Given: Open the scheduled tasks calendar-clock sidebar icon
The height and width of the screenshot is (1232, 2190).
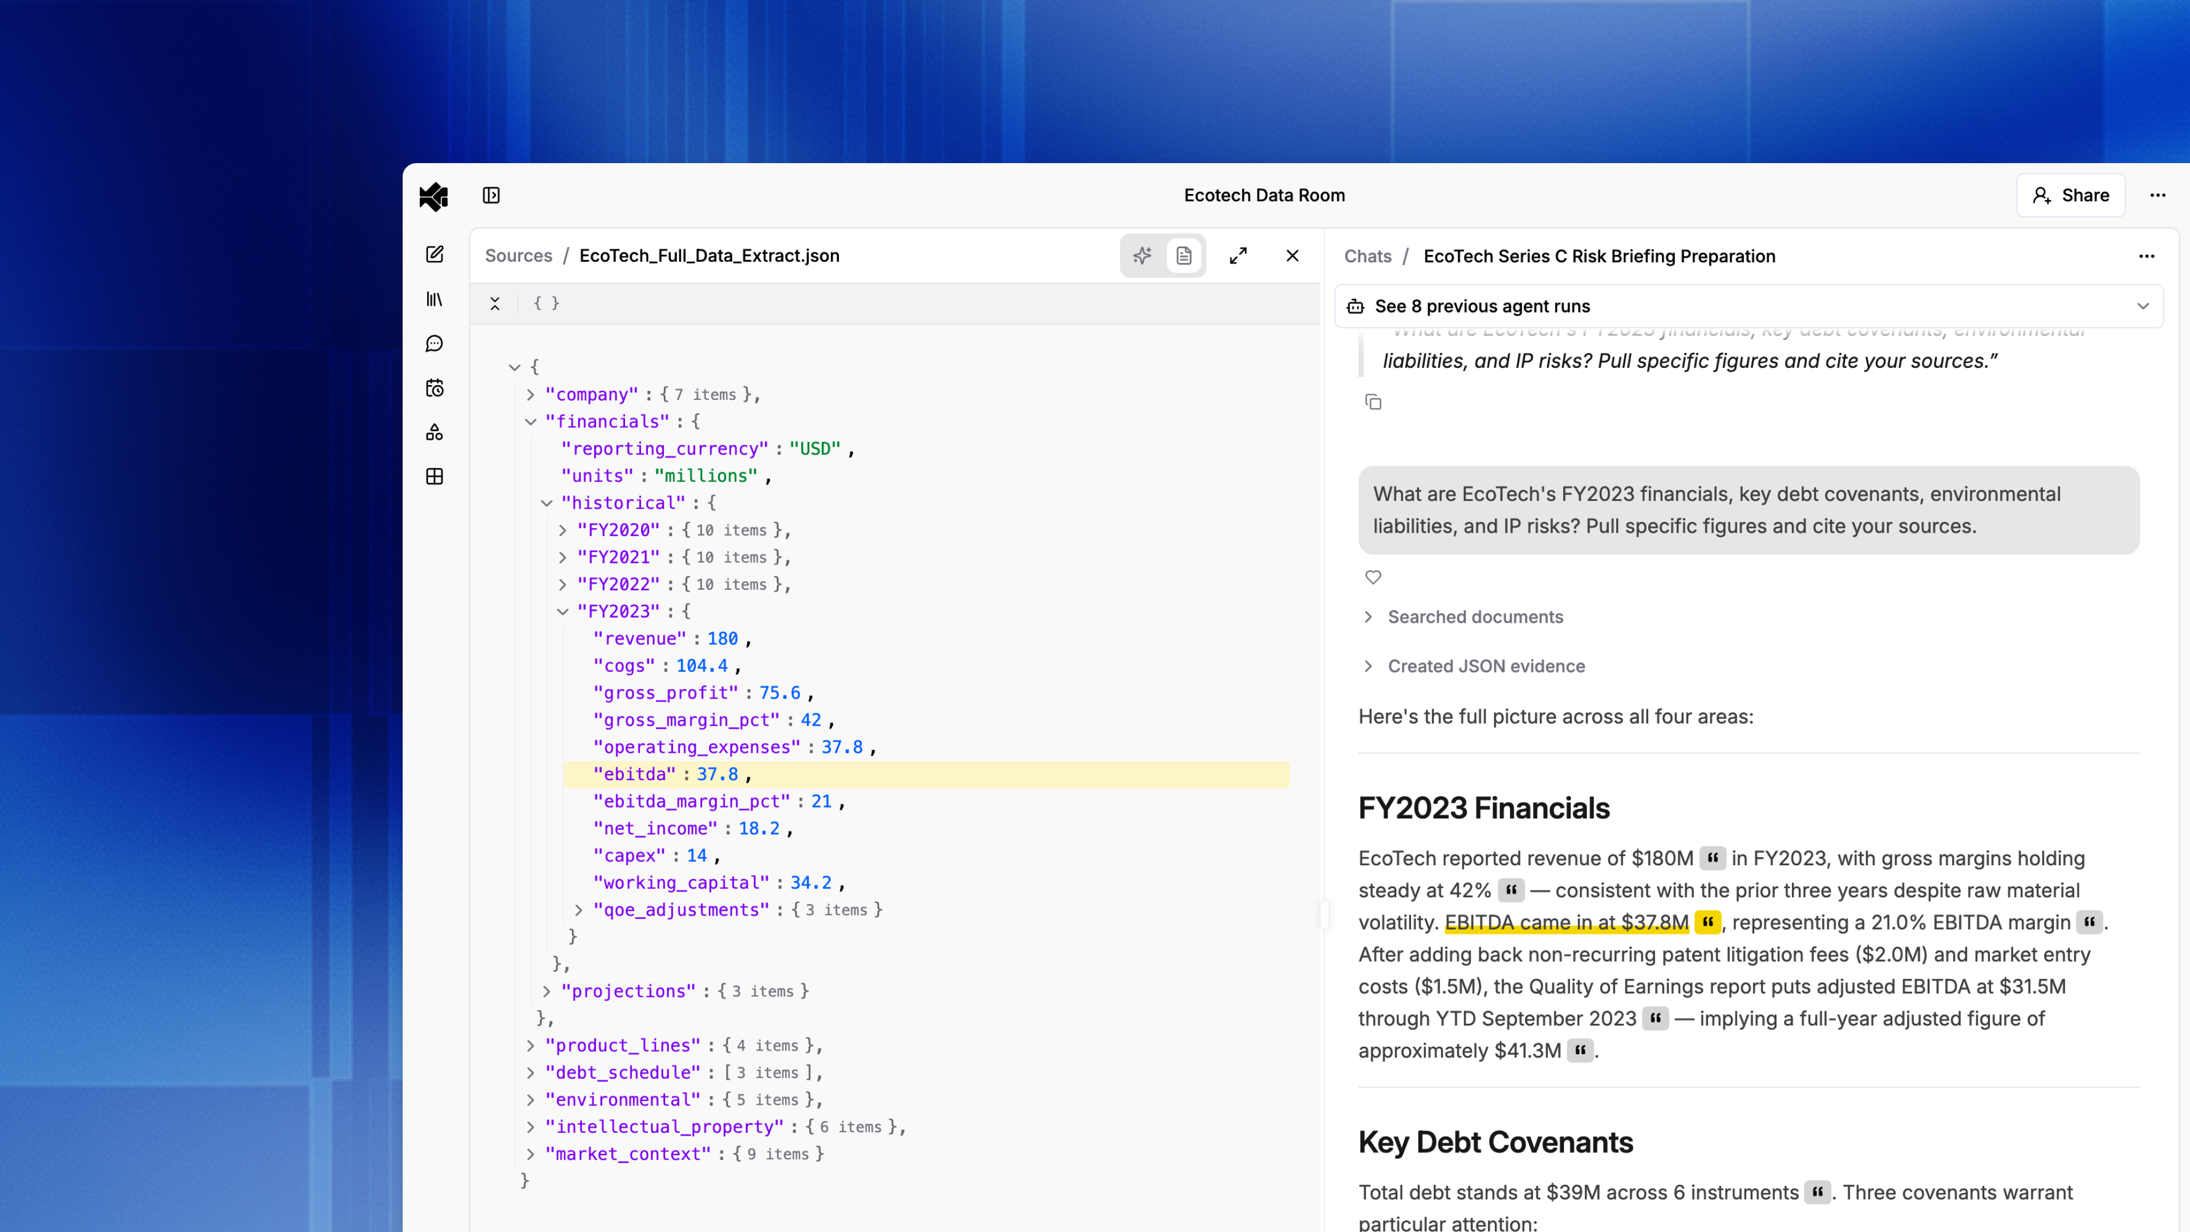Looking at the screenshot, I should pyautogui.click(x=435, y=388).
